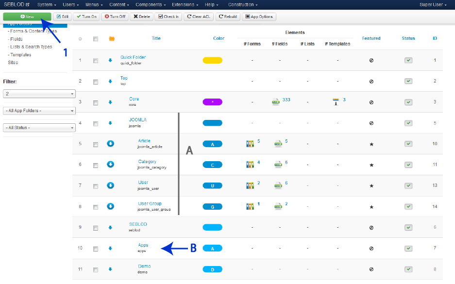Click the download arrow icon for Quick Folder
This screenshot has height=284, width=455.
[110, 60]
